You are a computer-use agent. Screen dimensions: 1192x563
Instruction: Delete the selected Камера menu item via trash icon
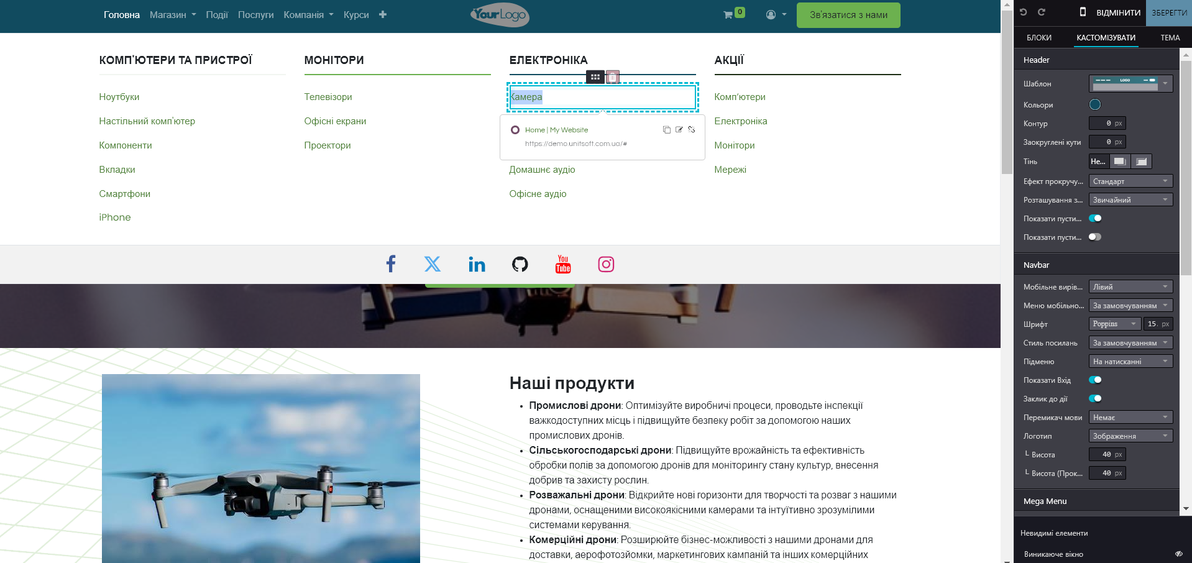click(613, 77)
